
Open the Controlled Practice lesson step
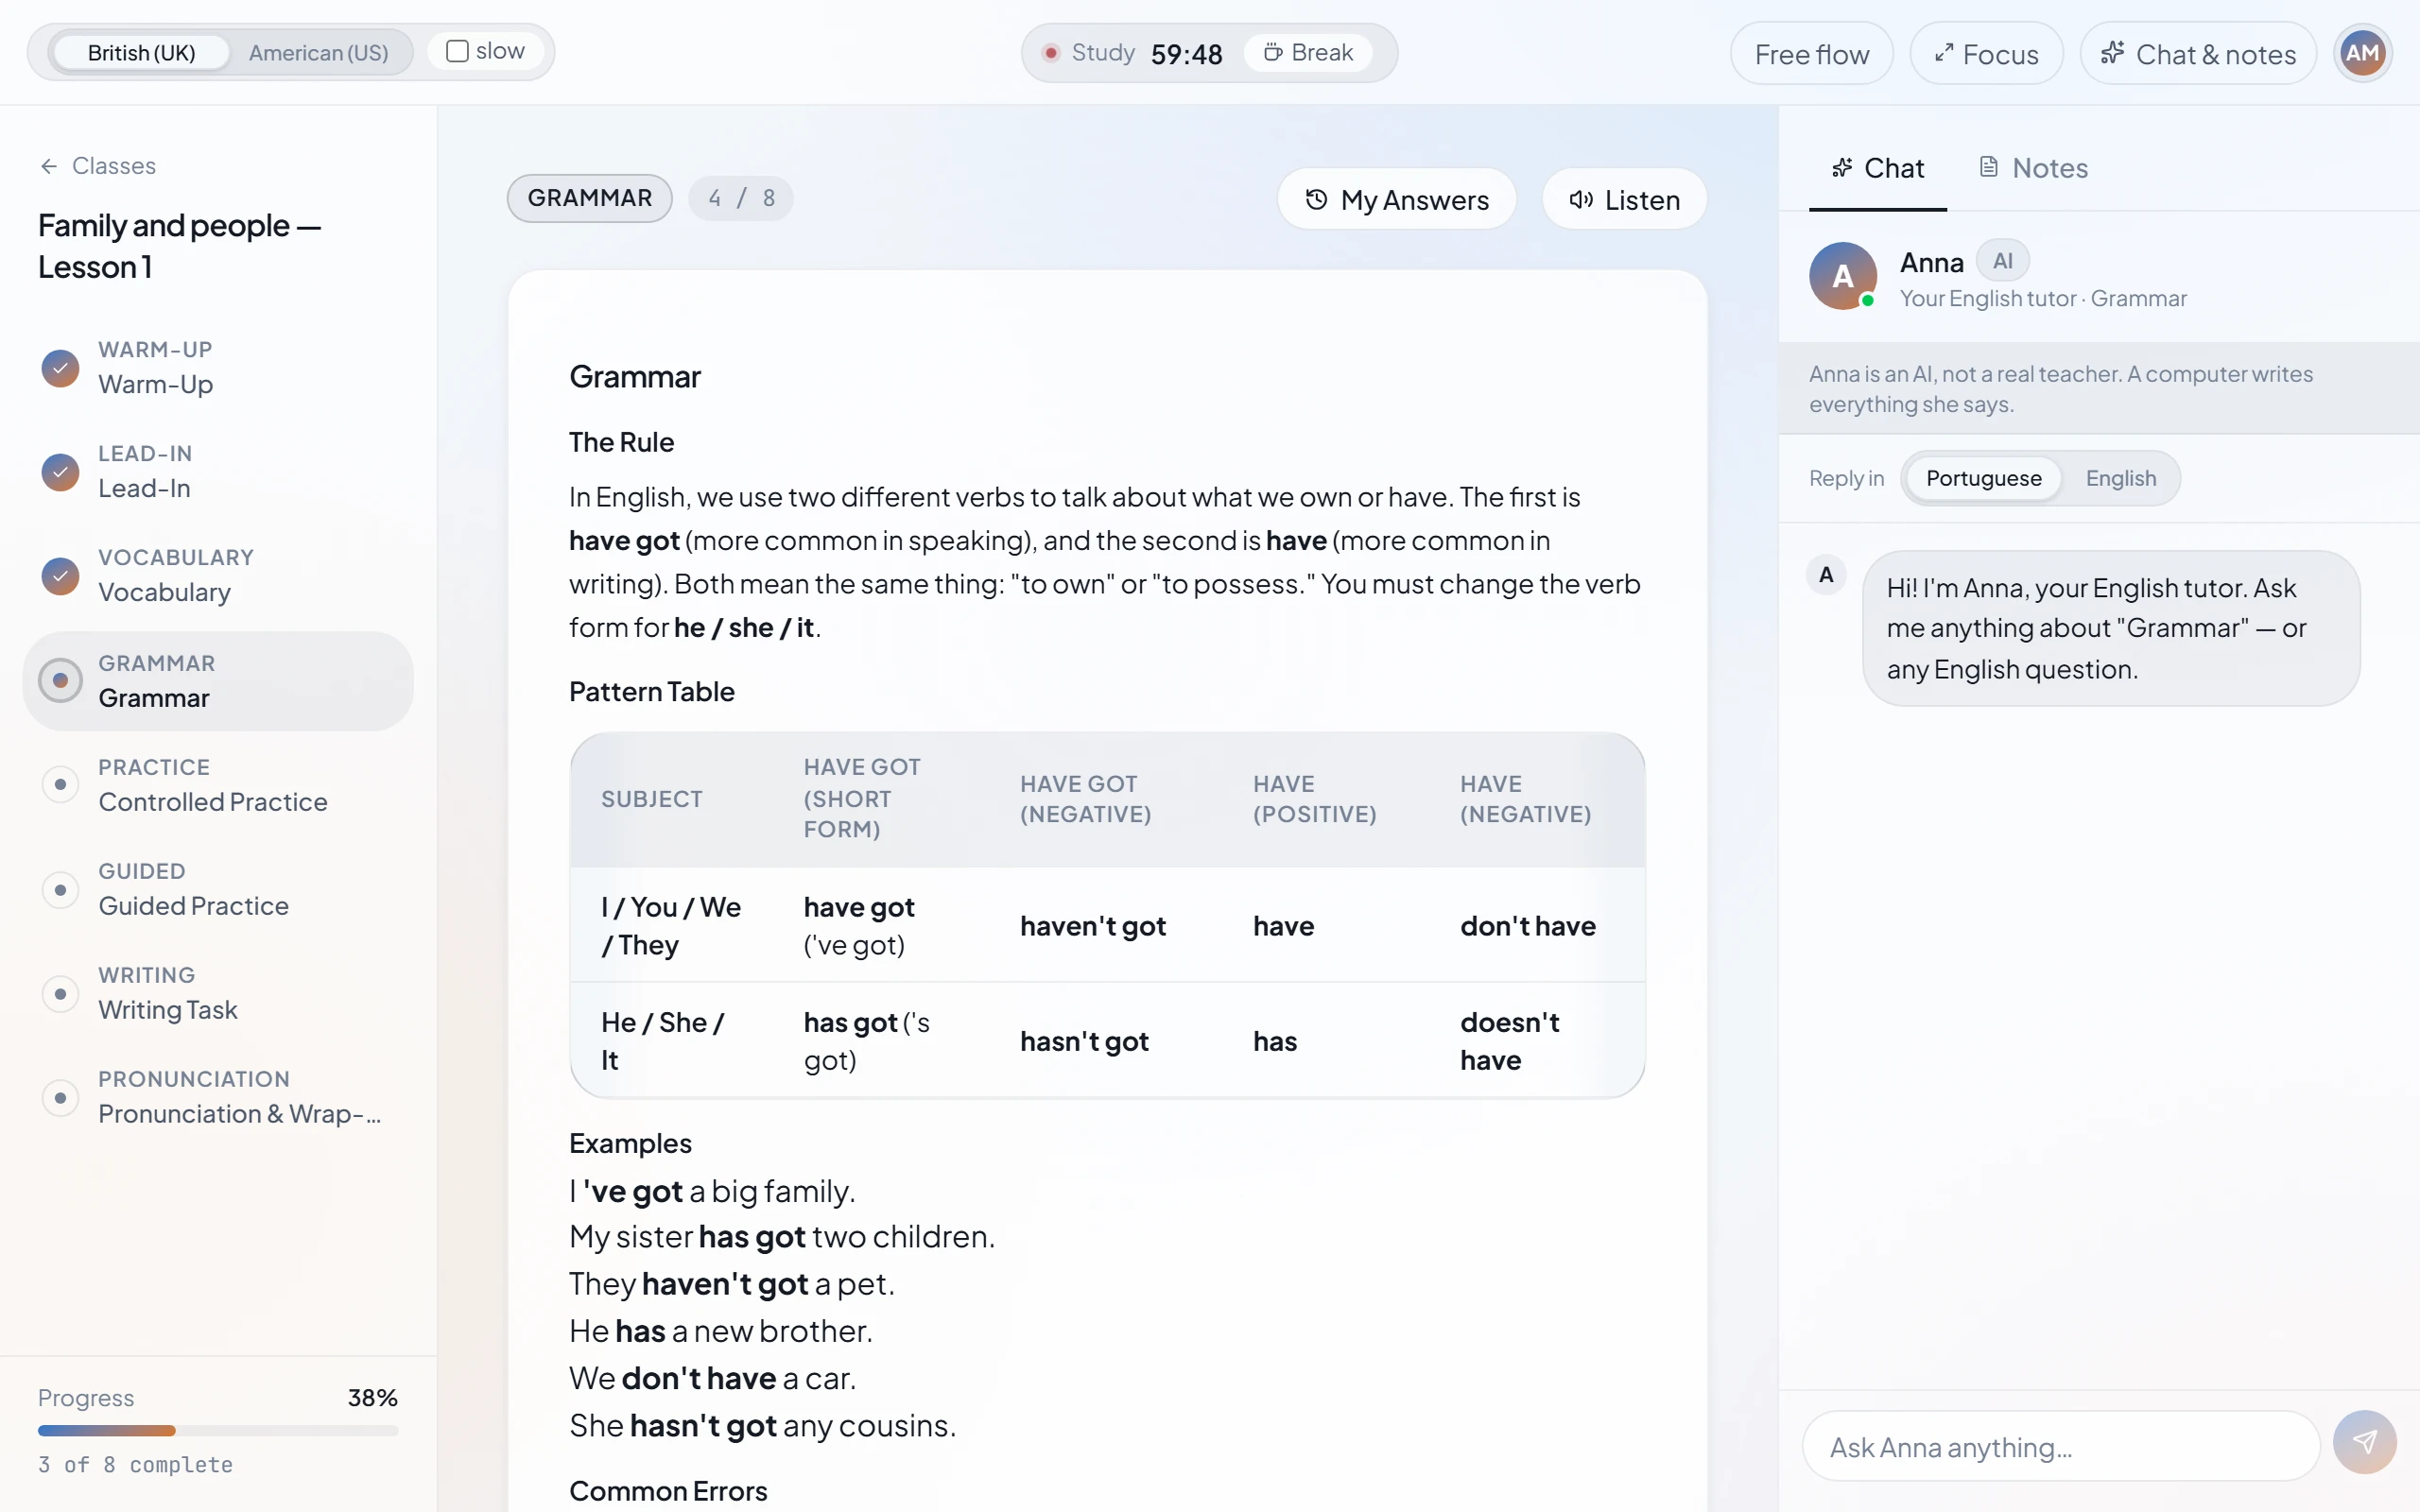point(218,785)
